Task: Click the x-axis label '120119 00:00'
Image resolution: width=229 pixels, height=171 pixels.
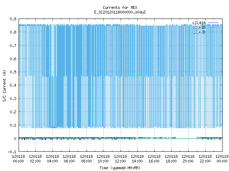Action: [x=222, y=159]
